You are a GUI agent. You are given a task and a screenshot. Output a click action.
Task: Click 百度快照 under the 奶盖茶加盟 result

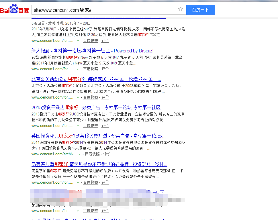91,182
